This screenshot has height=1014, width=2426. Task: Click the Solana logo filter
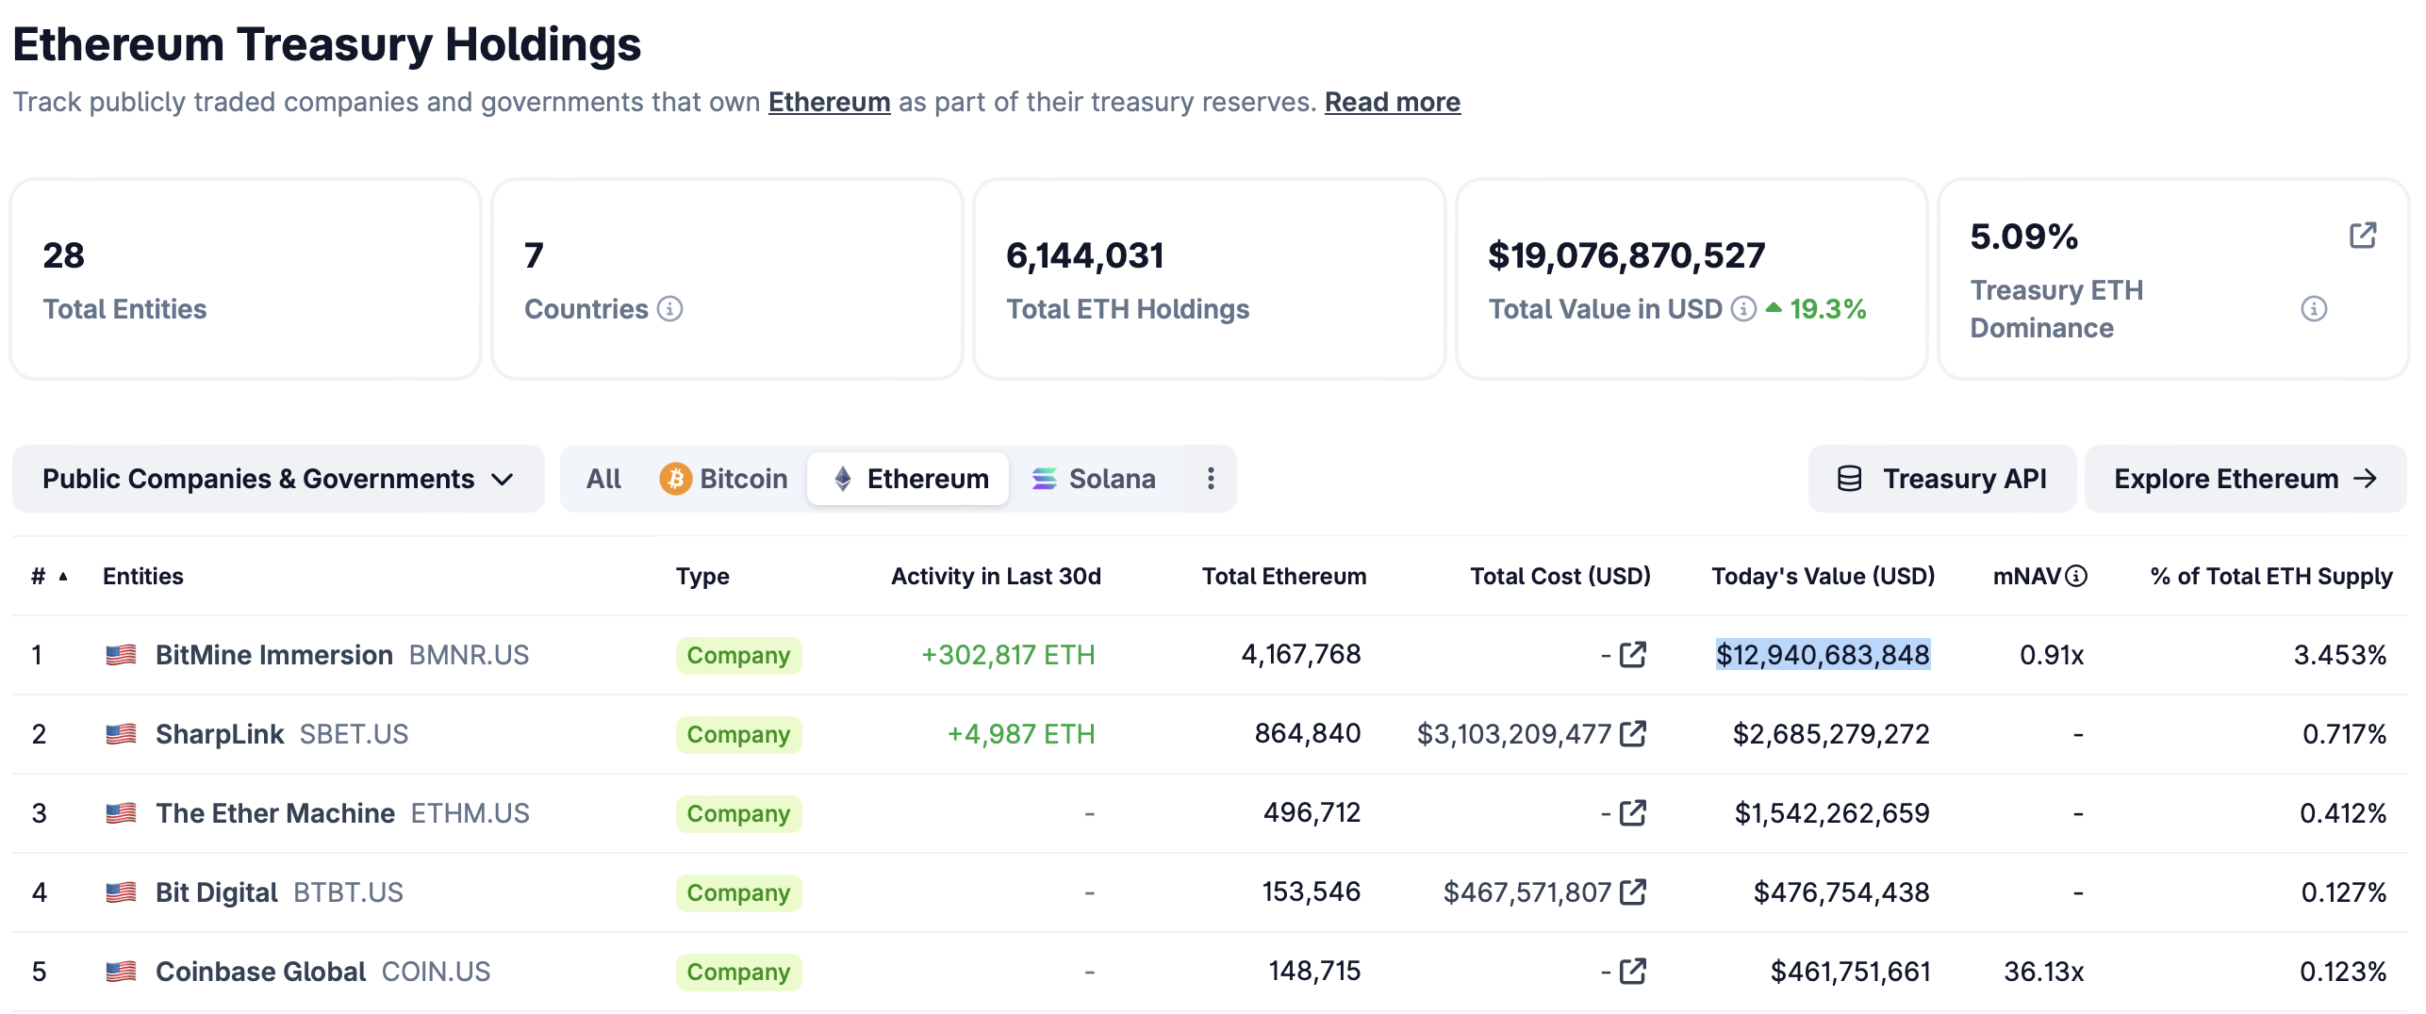coord(1043,479)
